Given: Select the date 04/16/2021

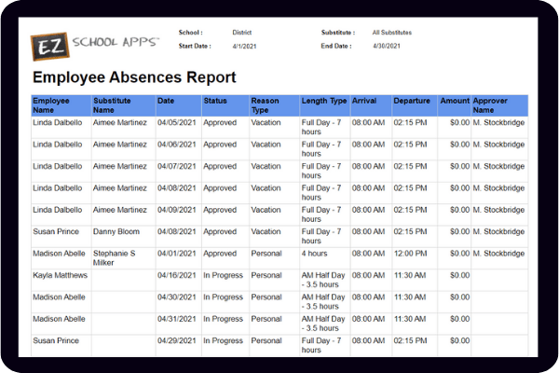Looking at the screenshot, I should (x=177, y=275).
